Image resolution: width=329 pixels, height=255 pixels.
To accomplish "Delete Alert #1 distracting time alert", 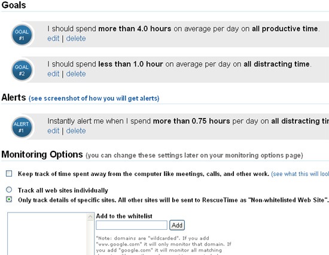I will [76, 131].
